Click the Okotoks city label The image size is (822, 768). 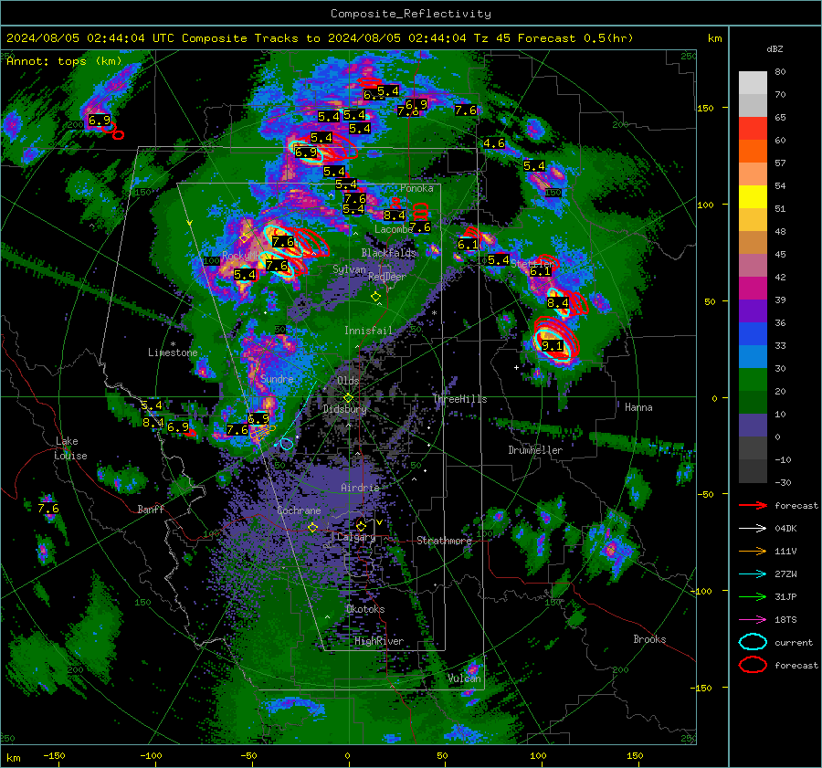pos(365,609)
